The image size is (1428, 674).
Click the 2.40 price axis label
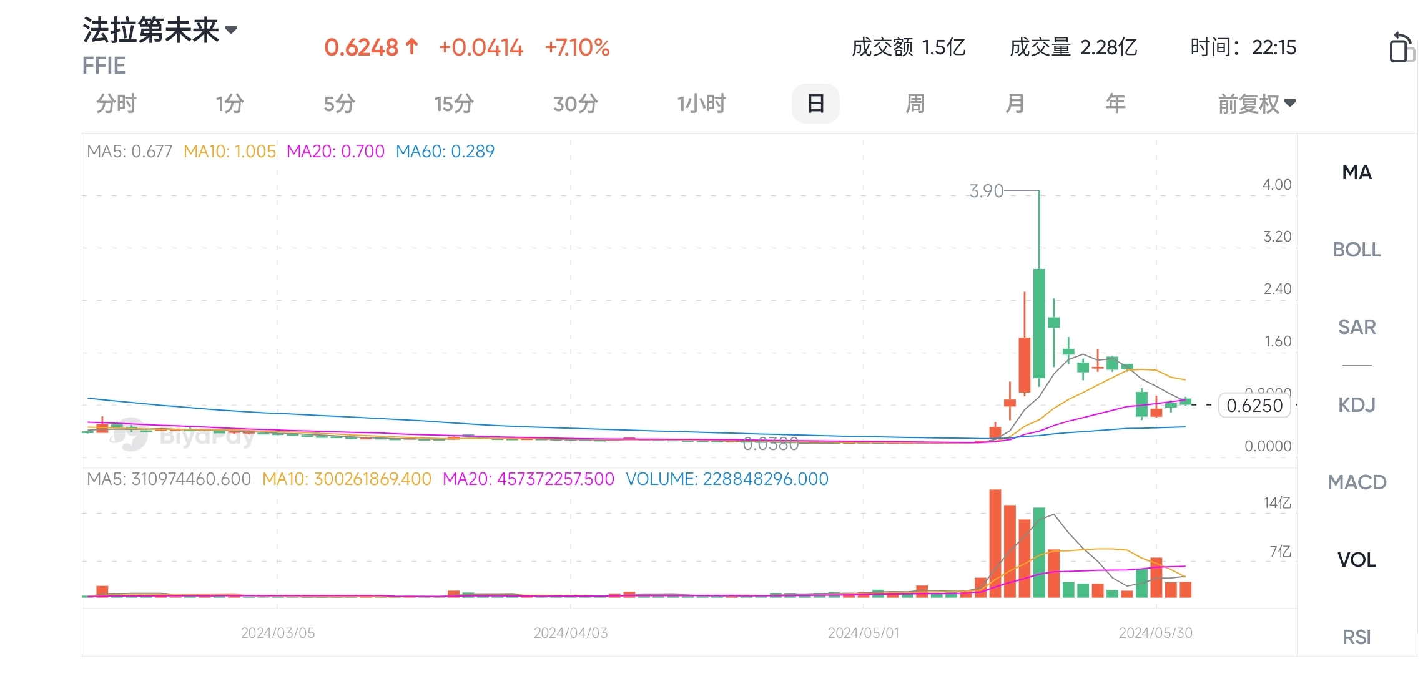coord(1277,289)
